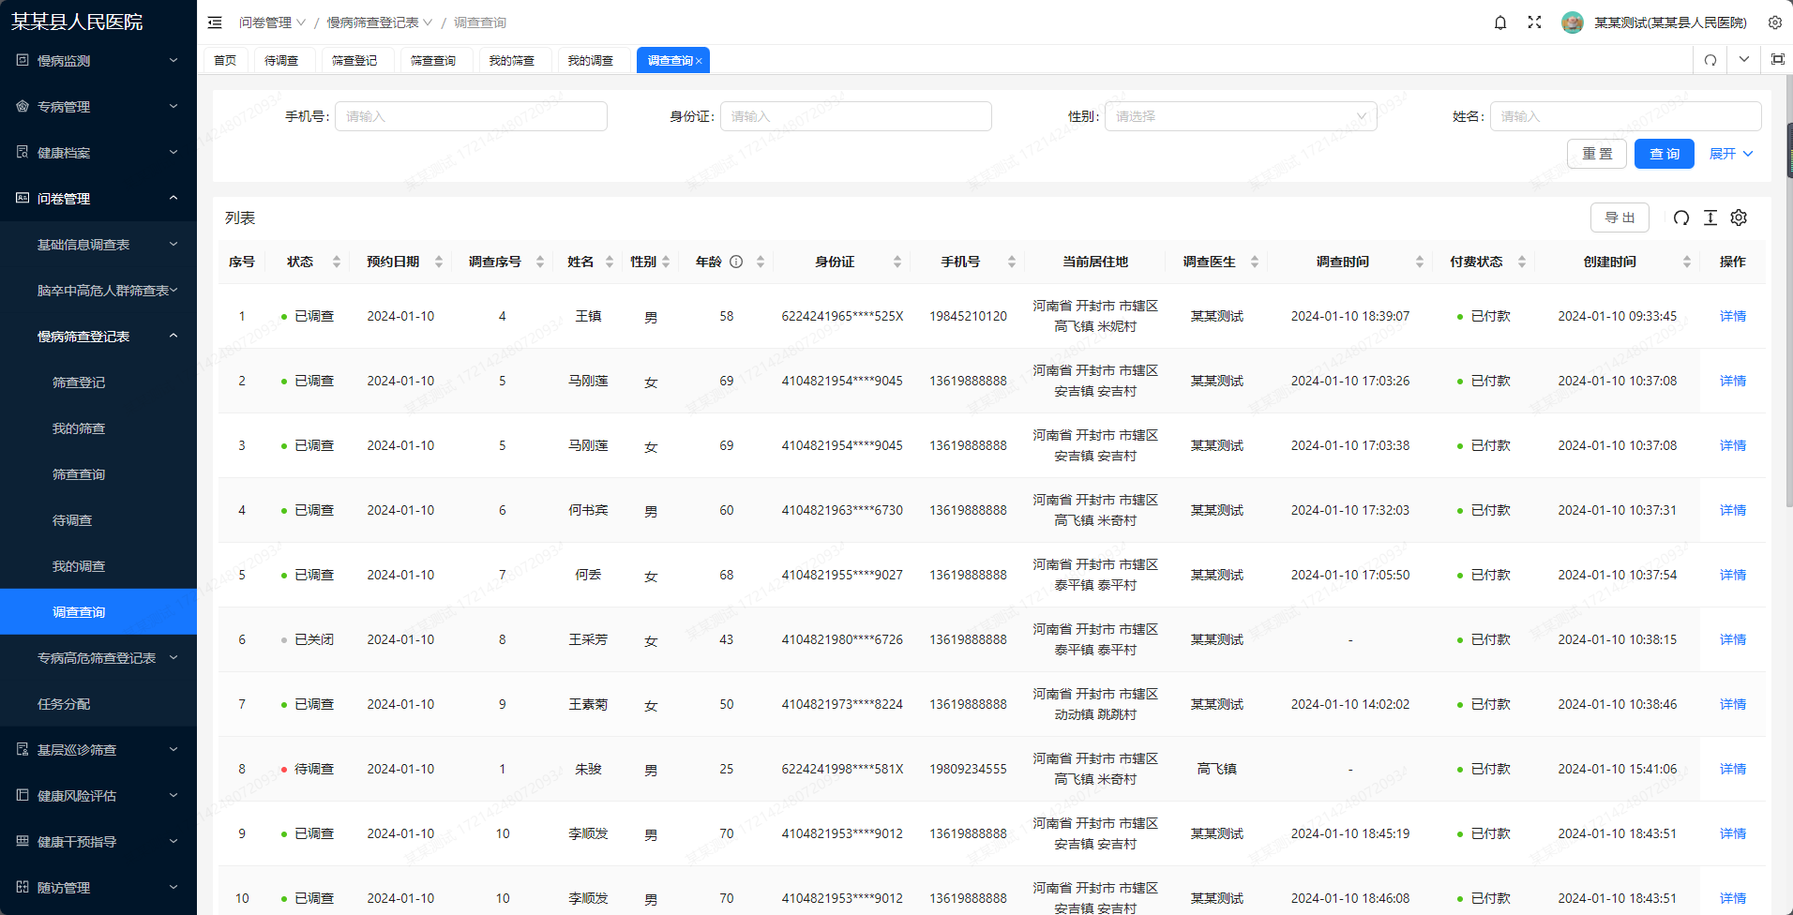Expand the 健康风险评估 sidebar menu

(x=98, y=796)
